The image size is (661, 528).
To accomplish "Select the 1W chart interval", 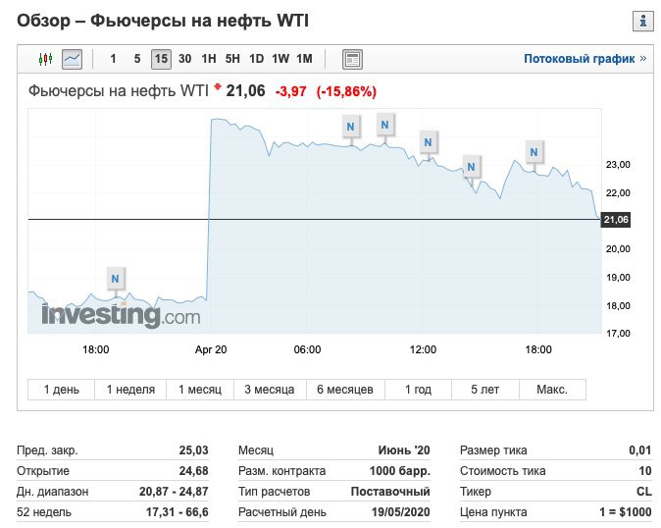I will (x=280, y=59).
